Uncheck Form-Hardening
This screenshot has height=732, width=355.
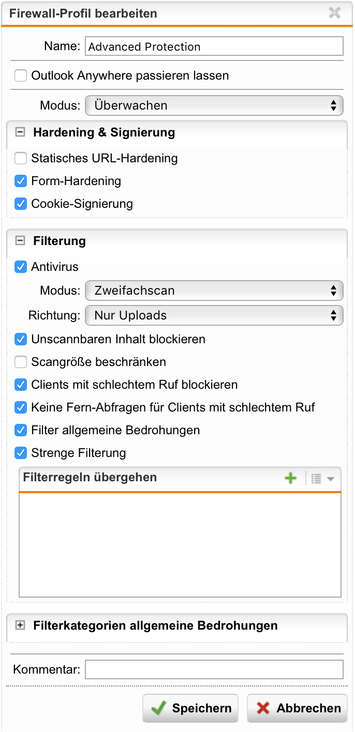(x=21, y=181)
